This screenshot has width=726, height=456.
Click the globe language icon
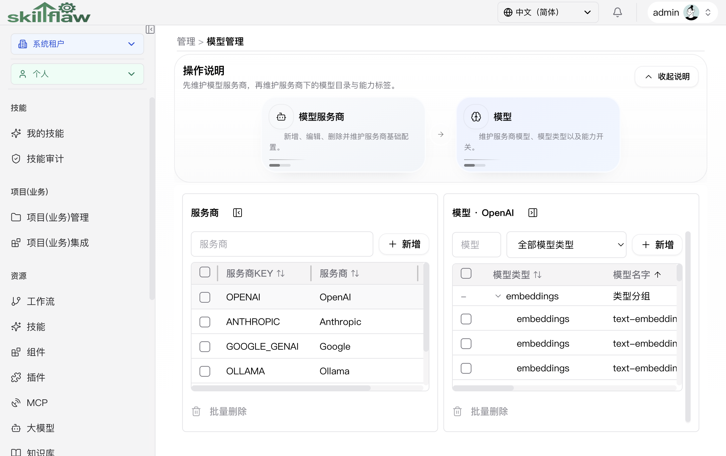tap(508, 12)
